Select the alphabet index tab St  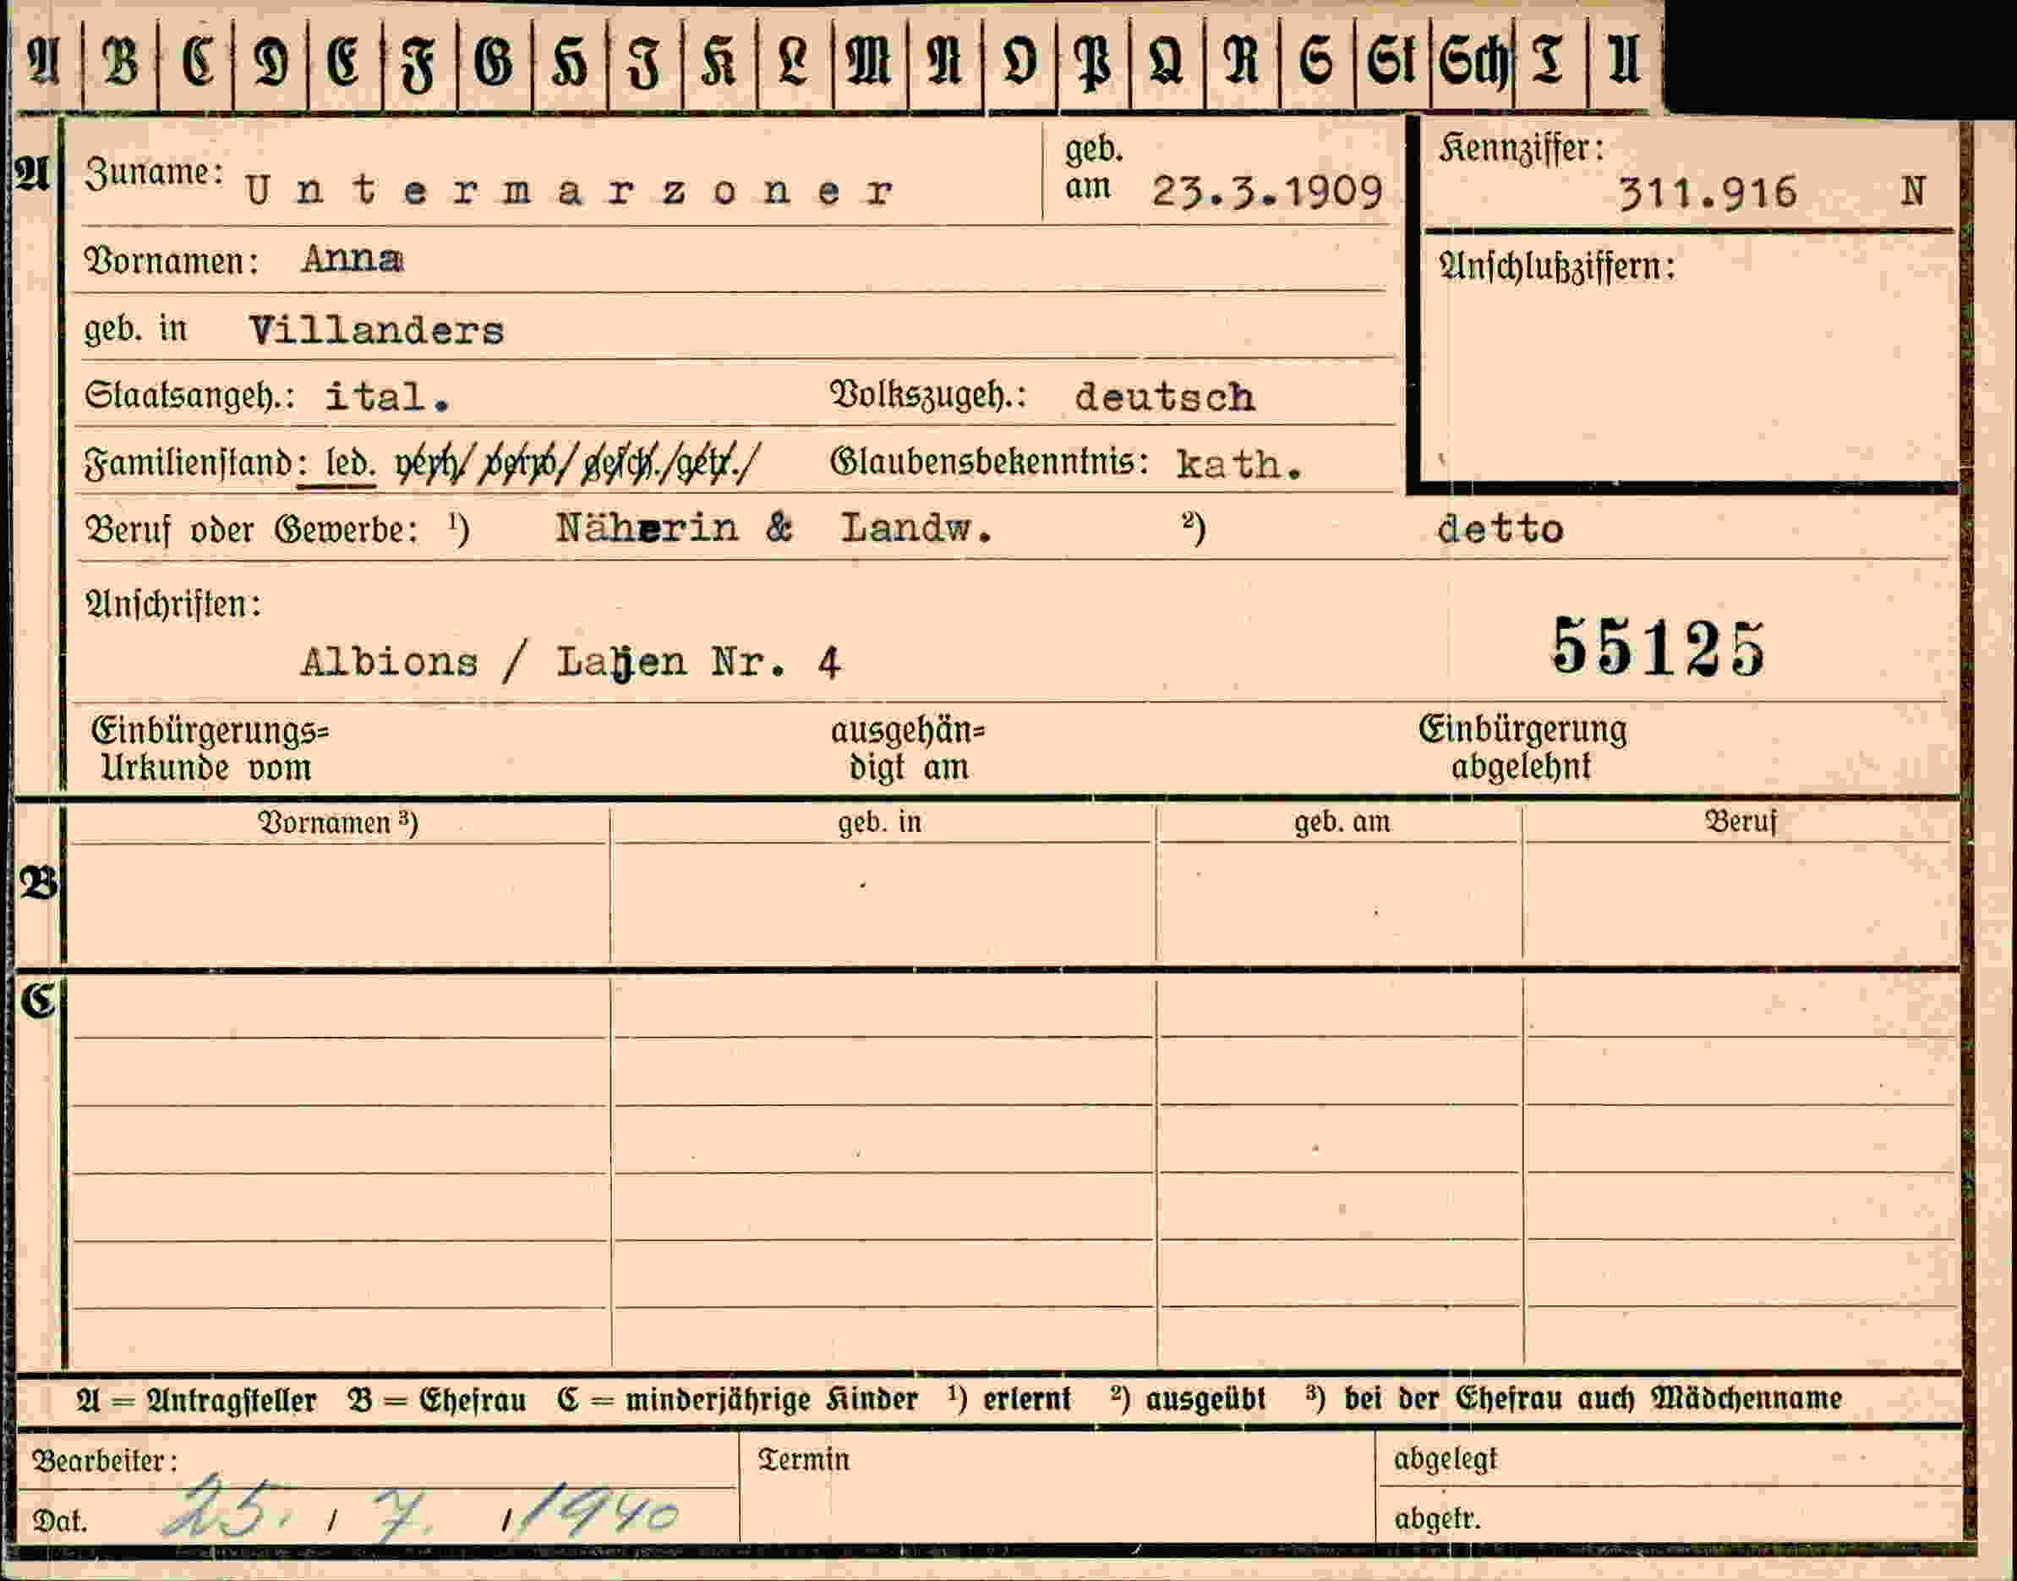[x=1391, y=61]
